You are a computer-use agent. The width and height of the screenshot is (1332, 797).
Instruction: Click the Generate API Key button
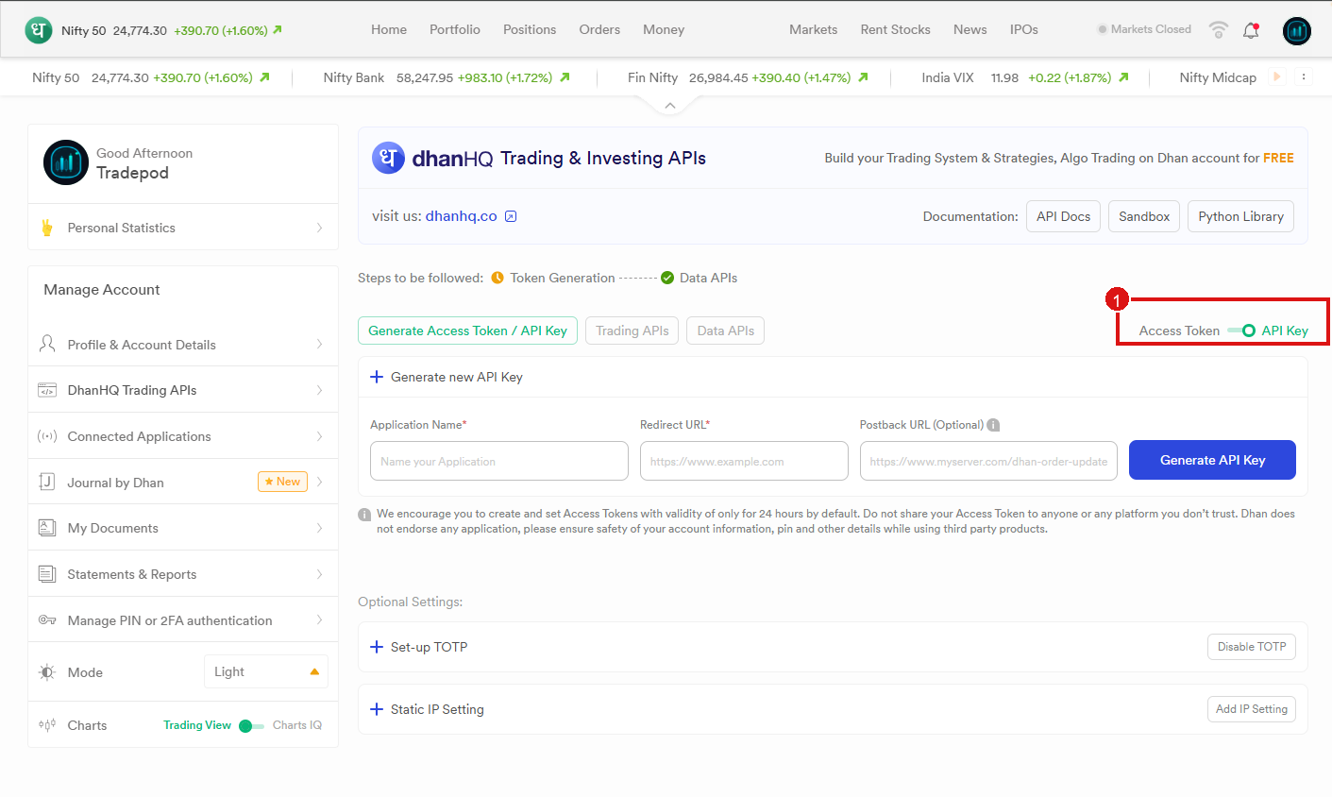click(x=1212, y=460)
